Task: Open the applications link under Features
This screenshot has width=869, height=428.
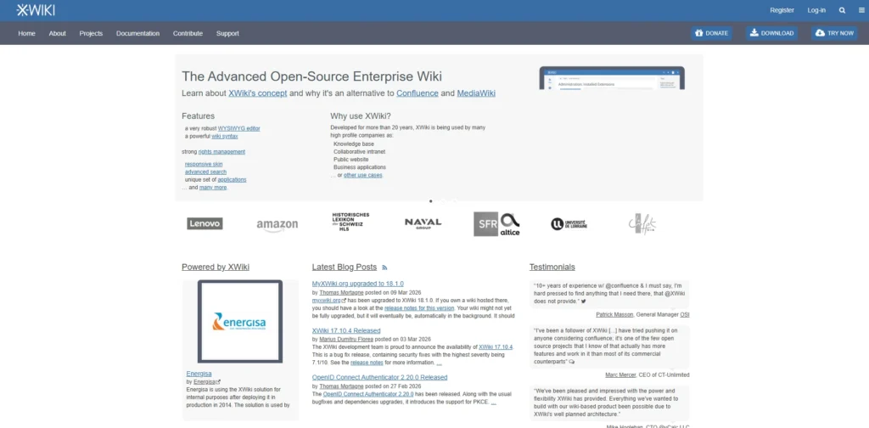Action: point(233,180)
